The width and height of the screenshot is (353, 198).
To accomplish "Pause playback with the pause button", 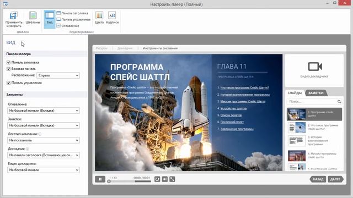I will (x=100, y=179).
